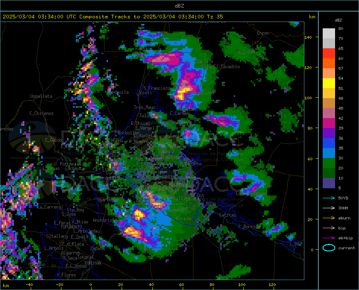The image size is (359, 290).
Task: Pick the bright yellow legend swatch below 54
Action: tap(329, 83)
